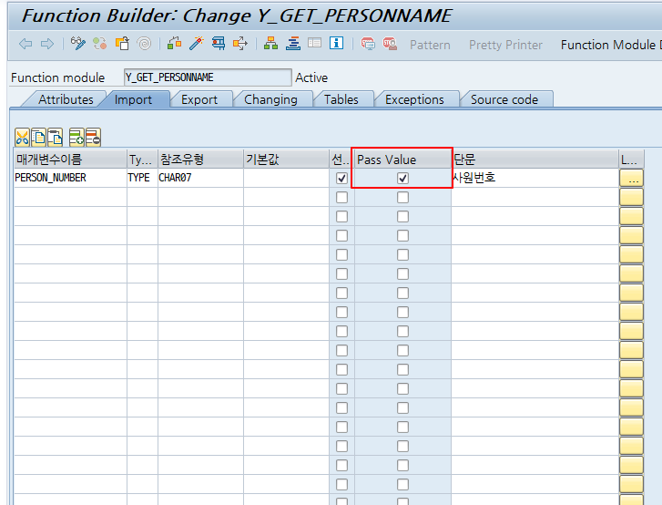The height and width of the screenshot is (505, 662).
Task: Check Pass Value in second table row
Action: [x=402, y=198]
